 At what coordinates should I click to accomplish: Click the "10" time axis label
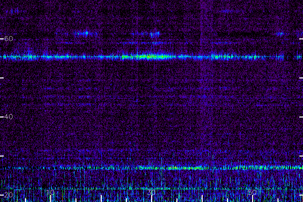coord(50,192)
